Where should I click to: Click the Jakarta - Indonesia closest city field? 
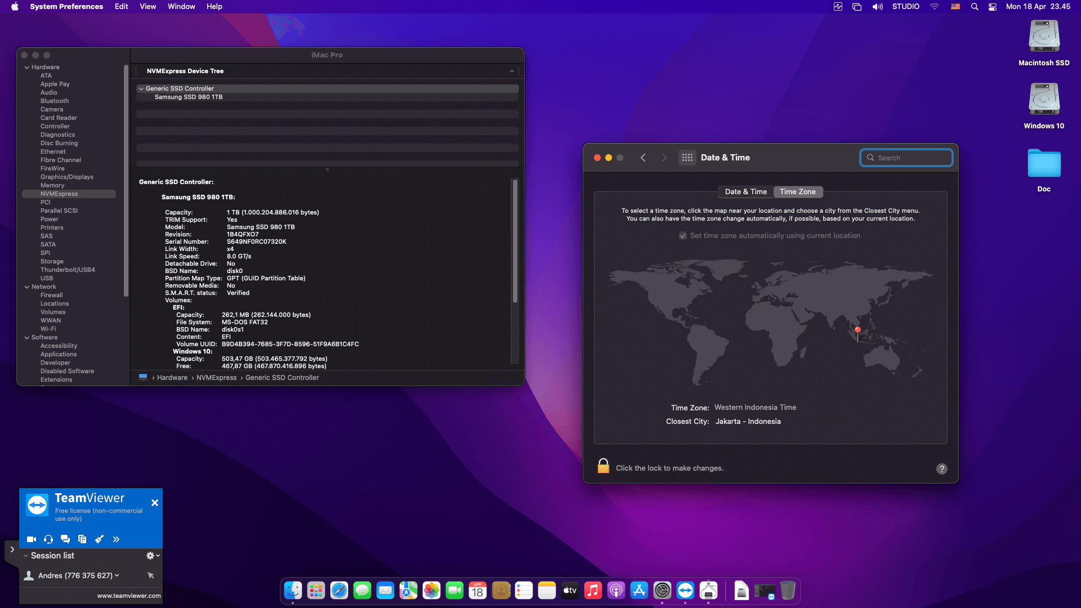[748, 422]
